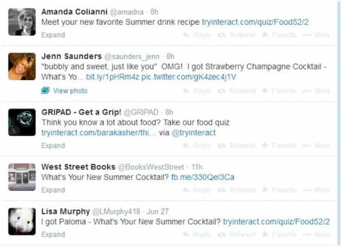Favorite the West Street Books tweet

tap(279, 190)
